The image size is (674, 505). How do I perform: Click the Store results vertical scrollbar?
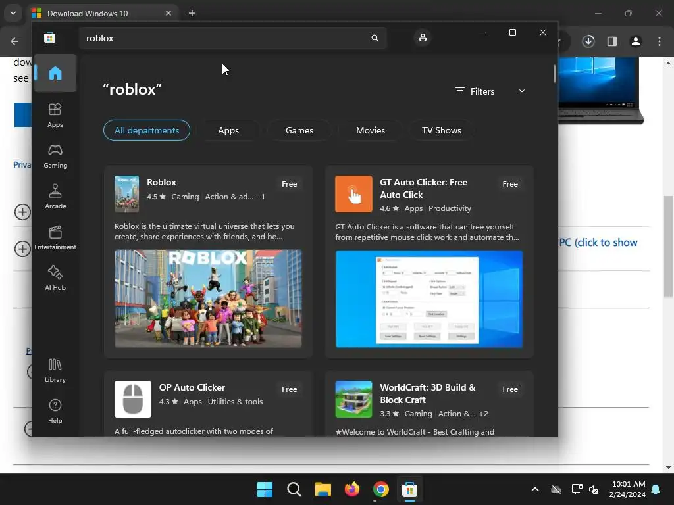tap(554, 73)
